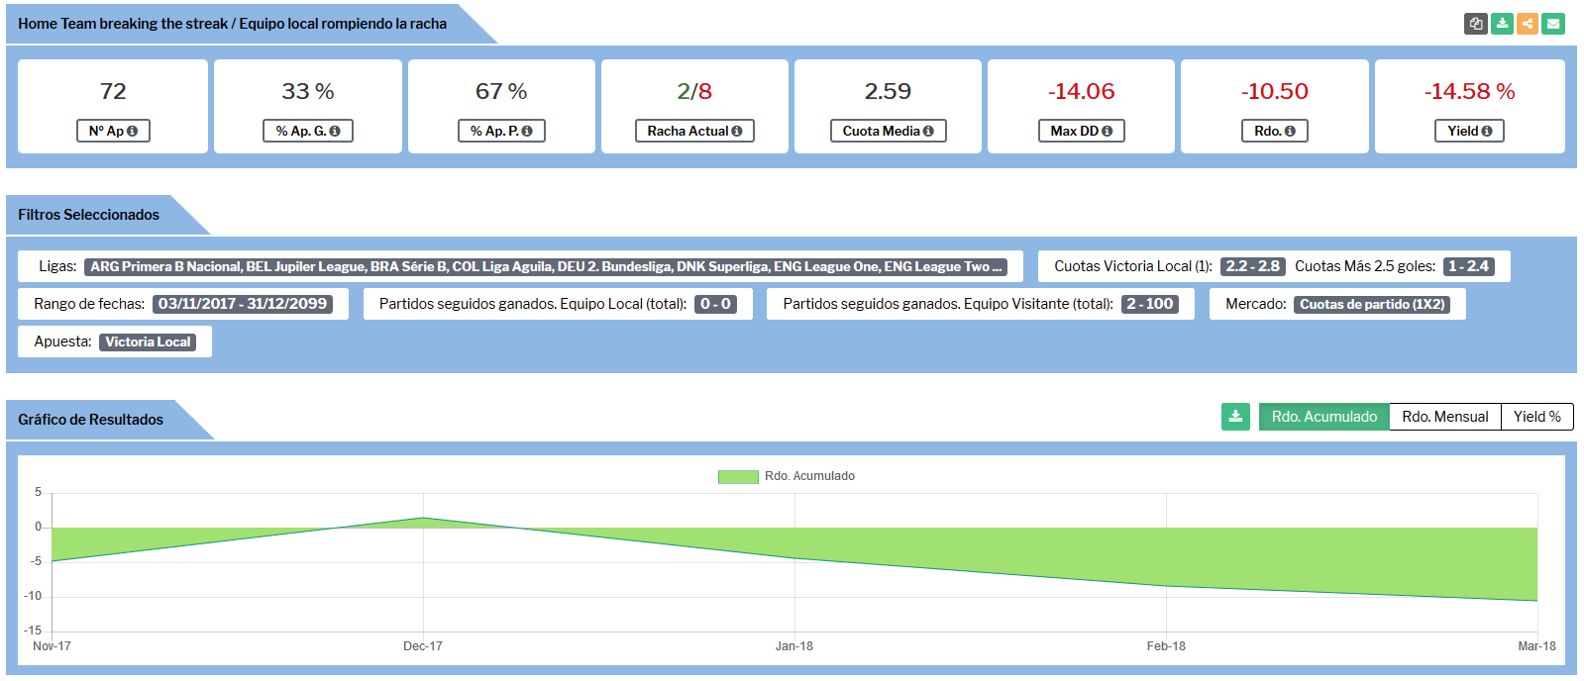Open info icon on Nº Ap label

tap(133, 132)
